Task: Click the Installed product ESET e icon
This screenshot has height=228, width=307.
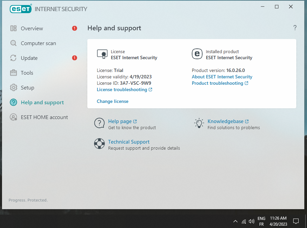Action: coord(197,54)
